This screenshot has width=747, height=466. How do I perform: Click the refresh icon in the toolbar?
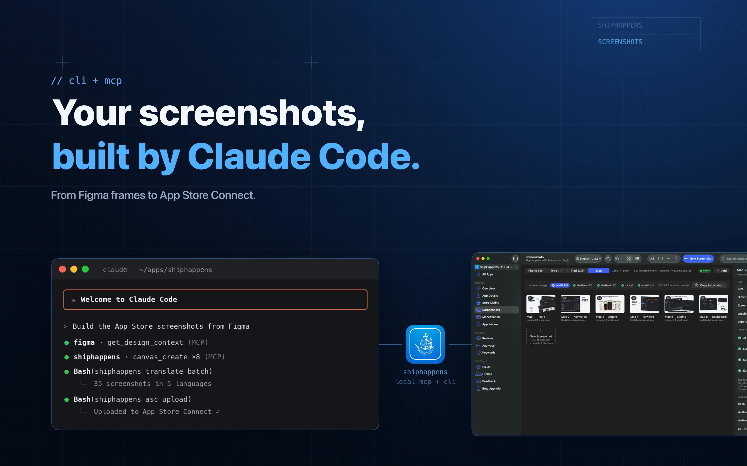click(608, 259)
